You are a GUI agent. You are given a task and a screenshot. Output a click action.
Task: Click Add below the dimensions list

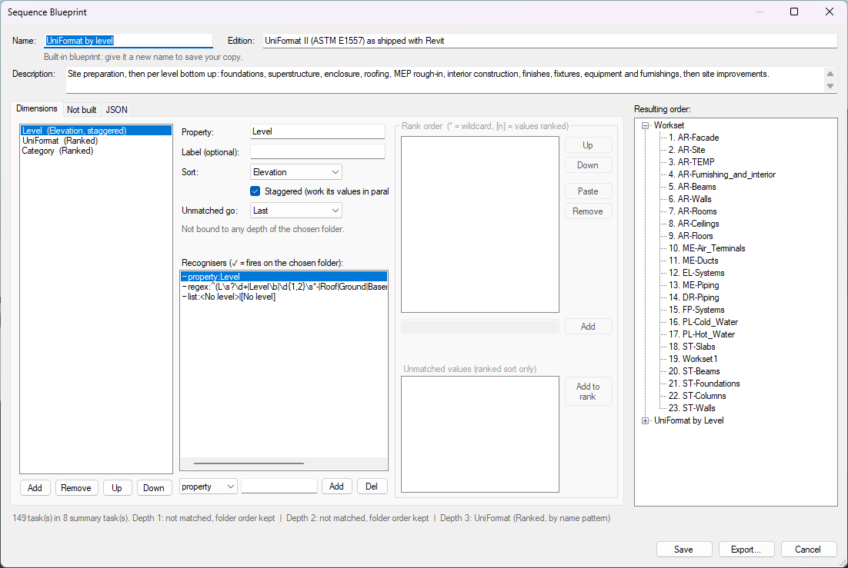pos(35,487)
